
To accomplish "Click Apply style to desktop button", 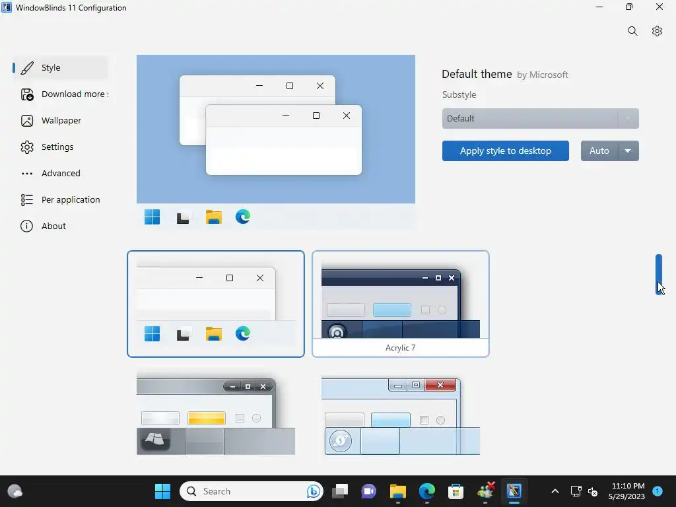I will (505, 151).
